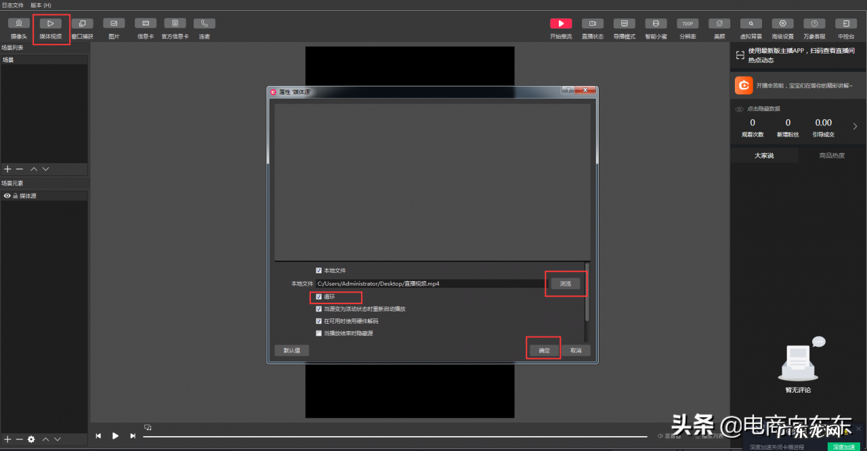This screenshot has width=867, height=451.
Task: Add a scene element with plus button
Action: [x=8, y=439]
